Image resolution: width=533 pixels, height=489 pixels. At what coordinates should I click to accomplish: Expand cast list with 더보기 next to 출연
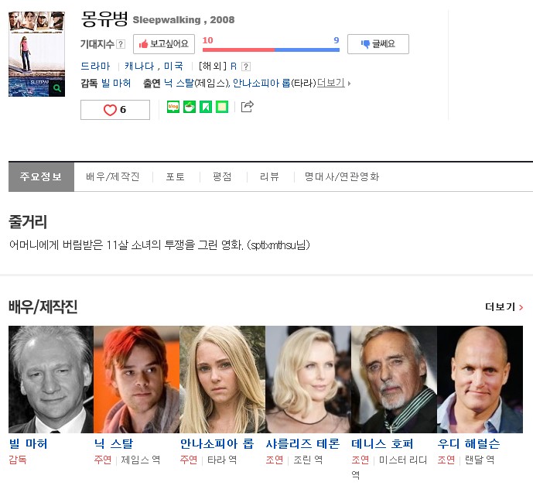point(333,83)
